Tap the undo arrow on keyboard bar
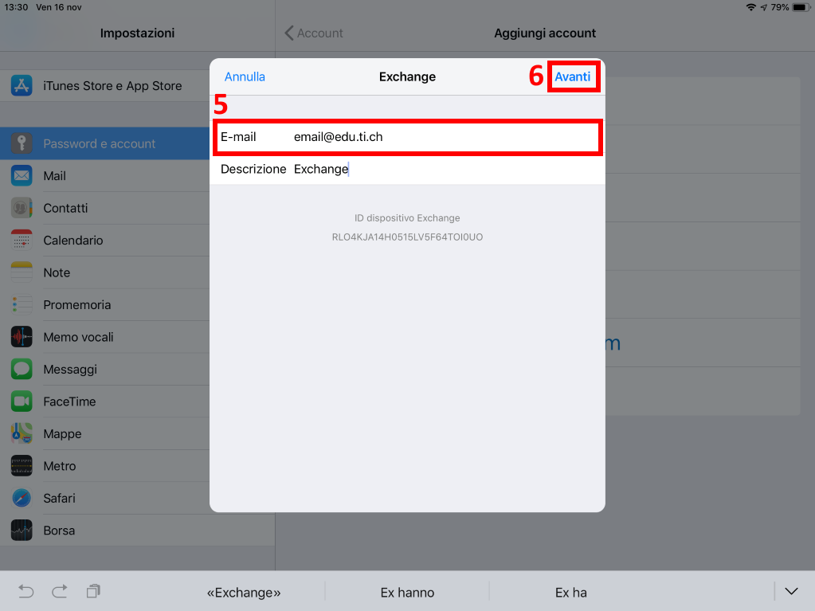Viewport: 815px width, 611px height. 26,591
